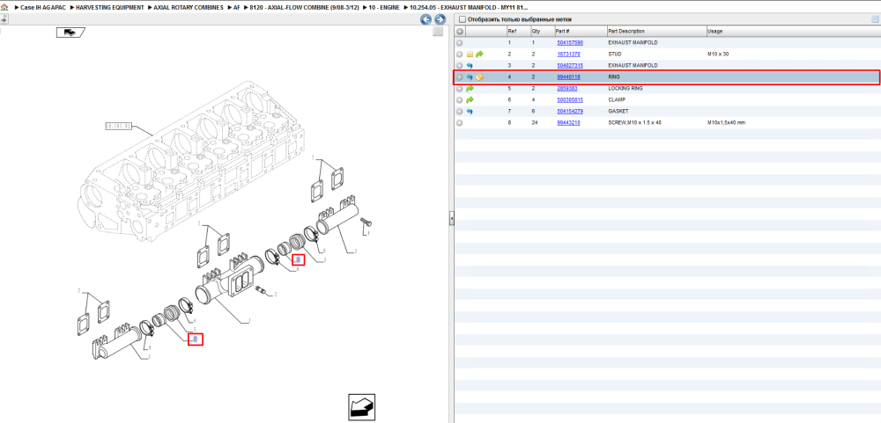Open part number link 16731379
881x423 pixels.
point(568,55)
